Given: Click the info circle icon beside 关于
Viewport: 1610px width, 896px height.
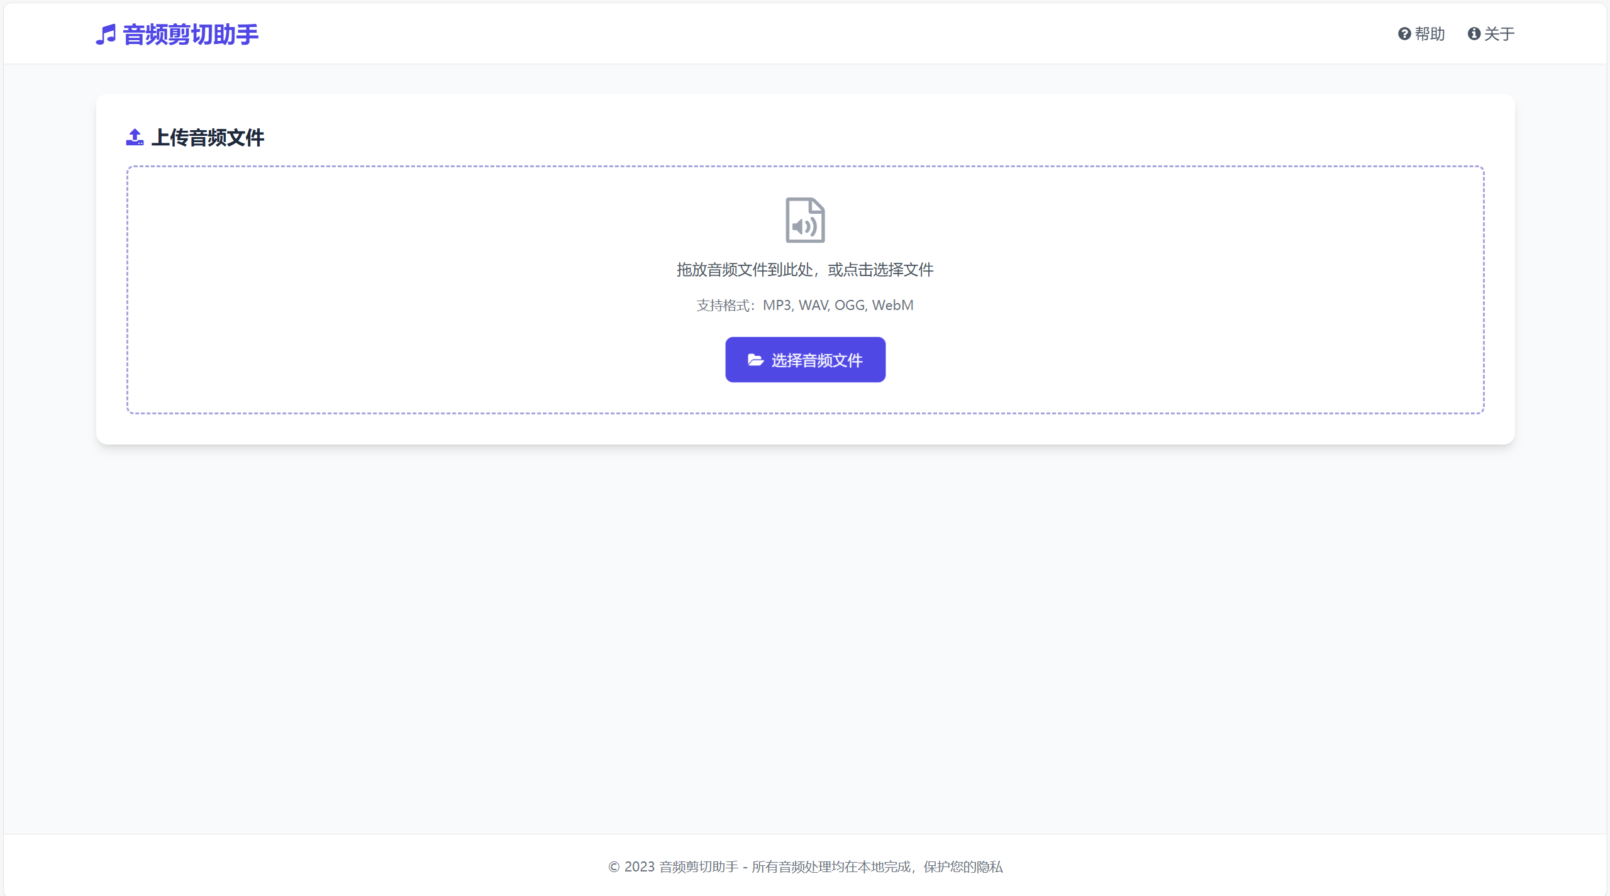Looking at the screenshot, I should pyautogui.click(x=1474, y=34).
